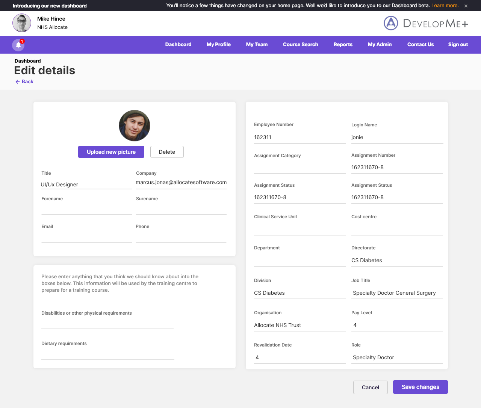This screenshot has width=481, height=408.
Task: Click the Disabilities or other physical requirements field
Action: pyautogui.click(x=107, y=324)
